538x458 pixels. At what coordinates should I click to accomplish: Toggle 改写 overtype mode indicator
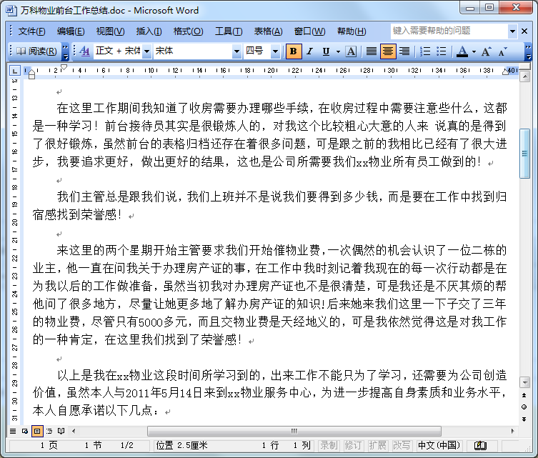click(x=402, y=445)
